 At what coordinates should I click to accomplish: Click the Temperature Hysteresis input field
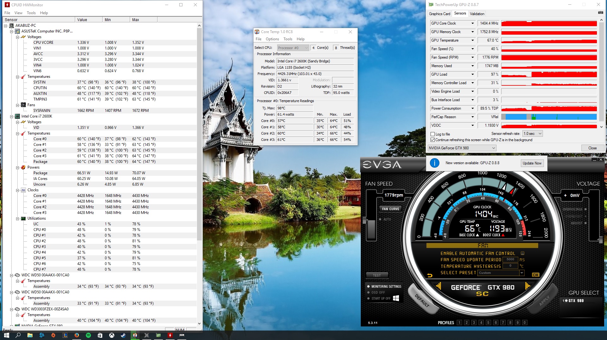pyautogui.click(x=510, y=266)
